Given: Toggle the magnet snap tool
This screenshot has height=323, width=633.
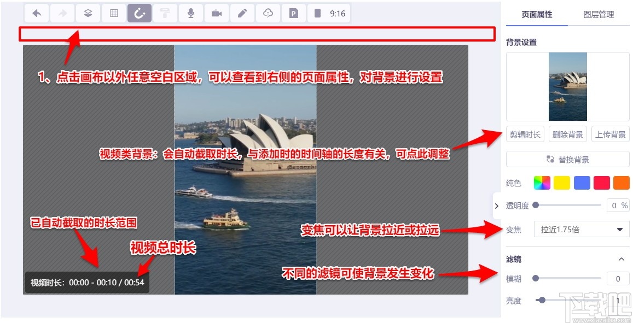Looking at the screenshot, I should click(x=139, y=13).
